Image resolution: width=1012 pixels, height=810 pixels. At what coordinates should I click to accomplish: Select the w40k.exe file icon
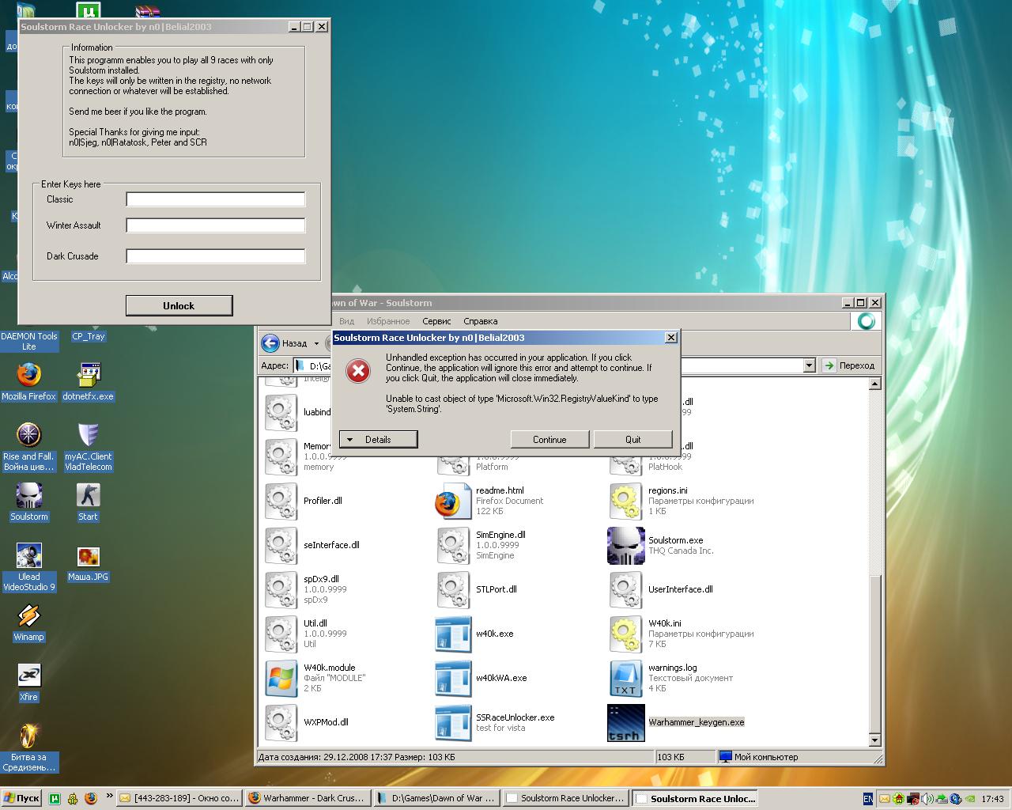tap(453, 634)
